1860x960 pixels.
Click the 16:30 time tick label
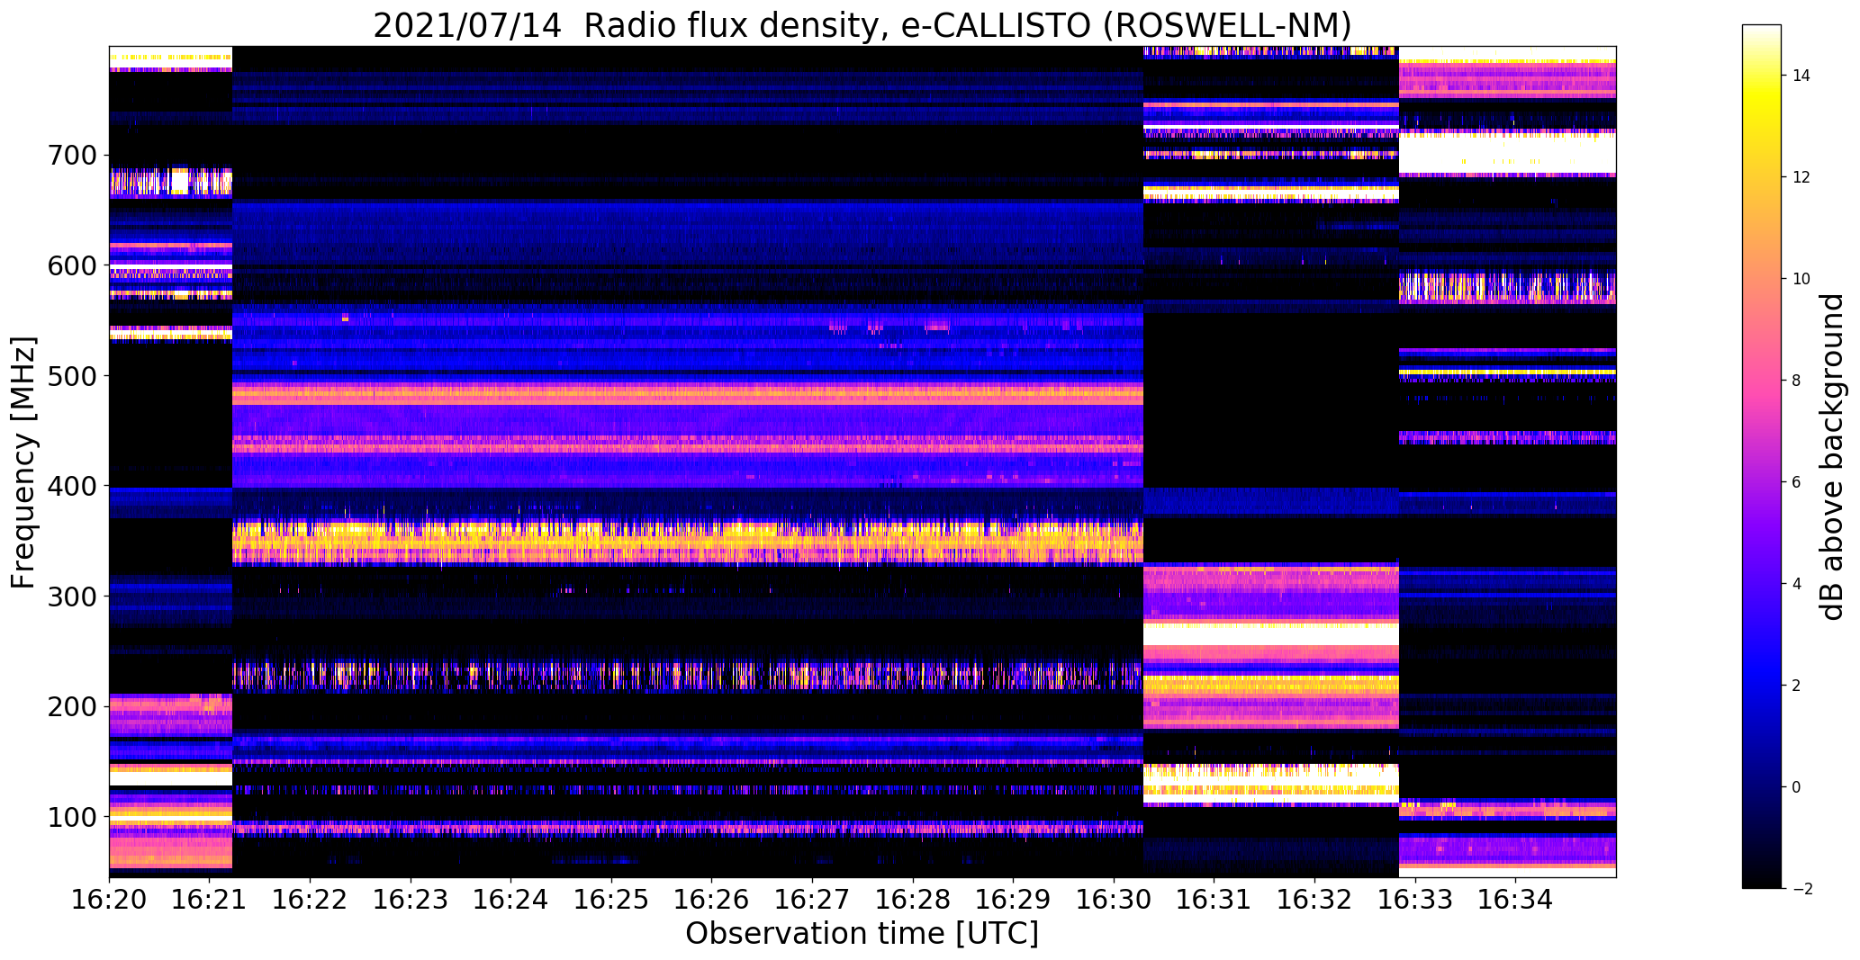1115,900
